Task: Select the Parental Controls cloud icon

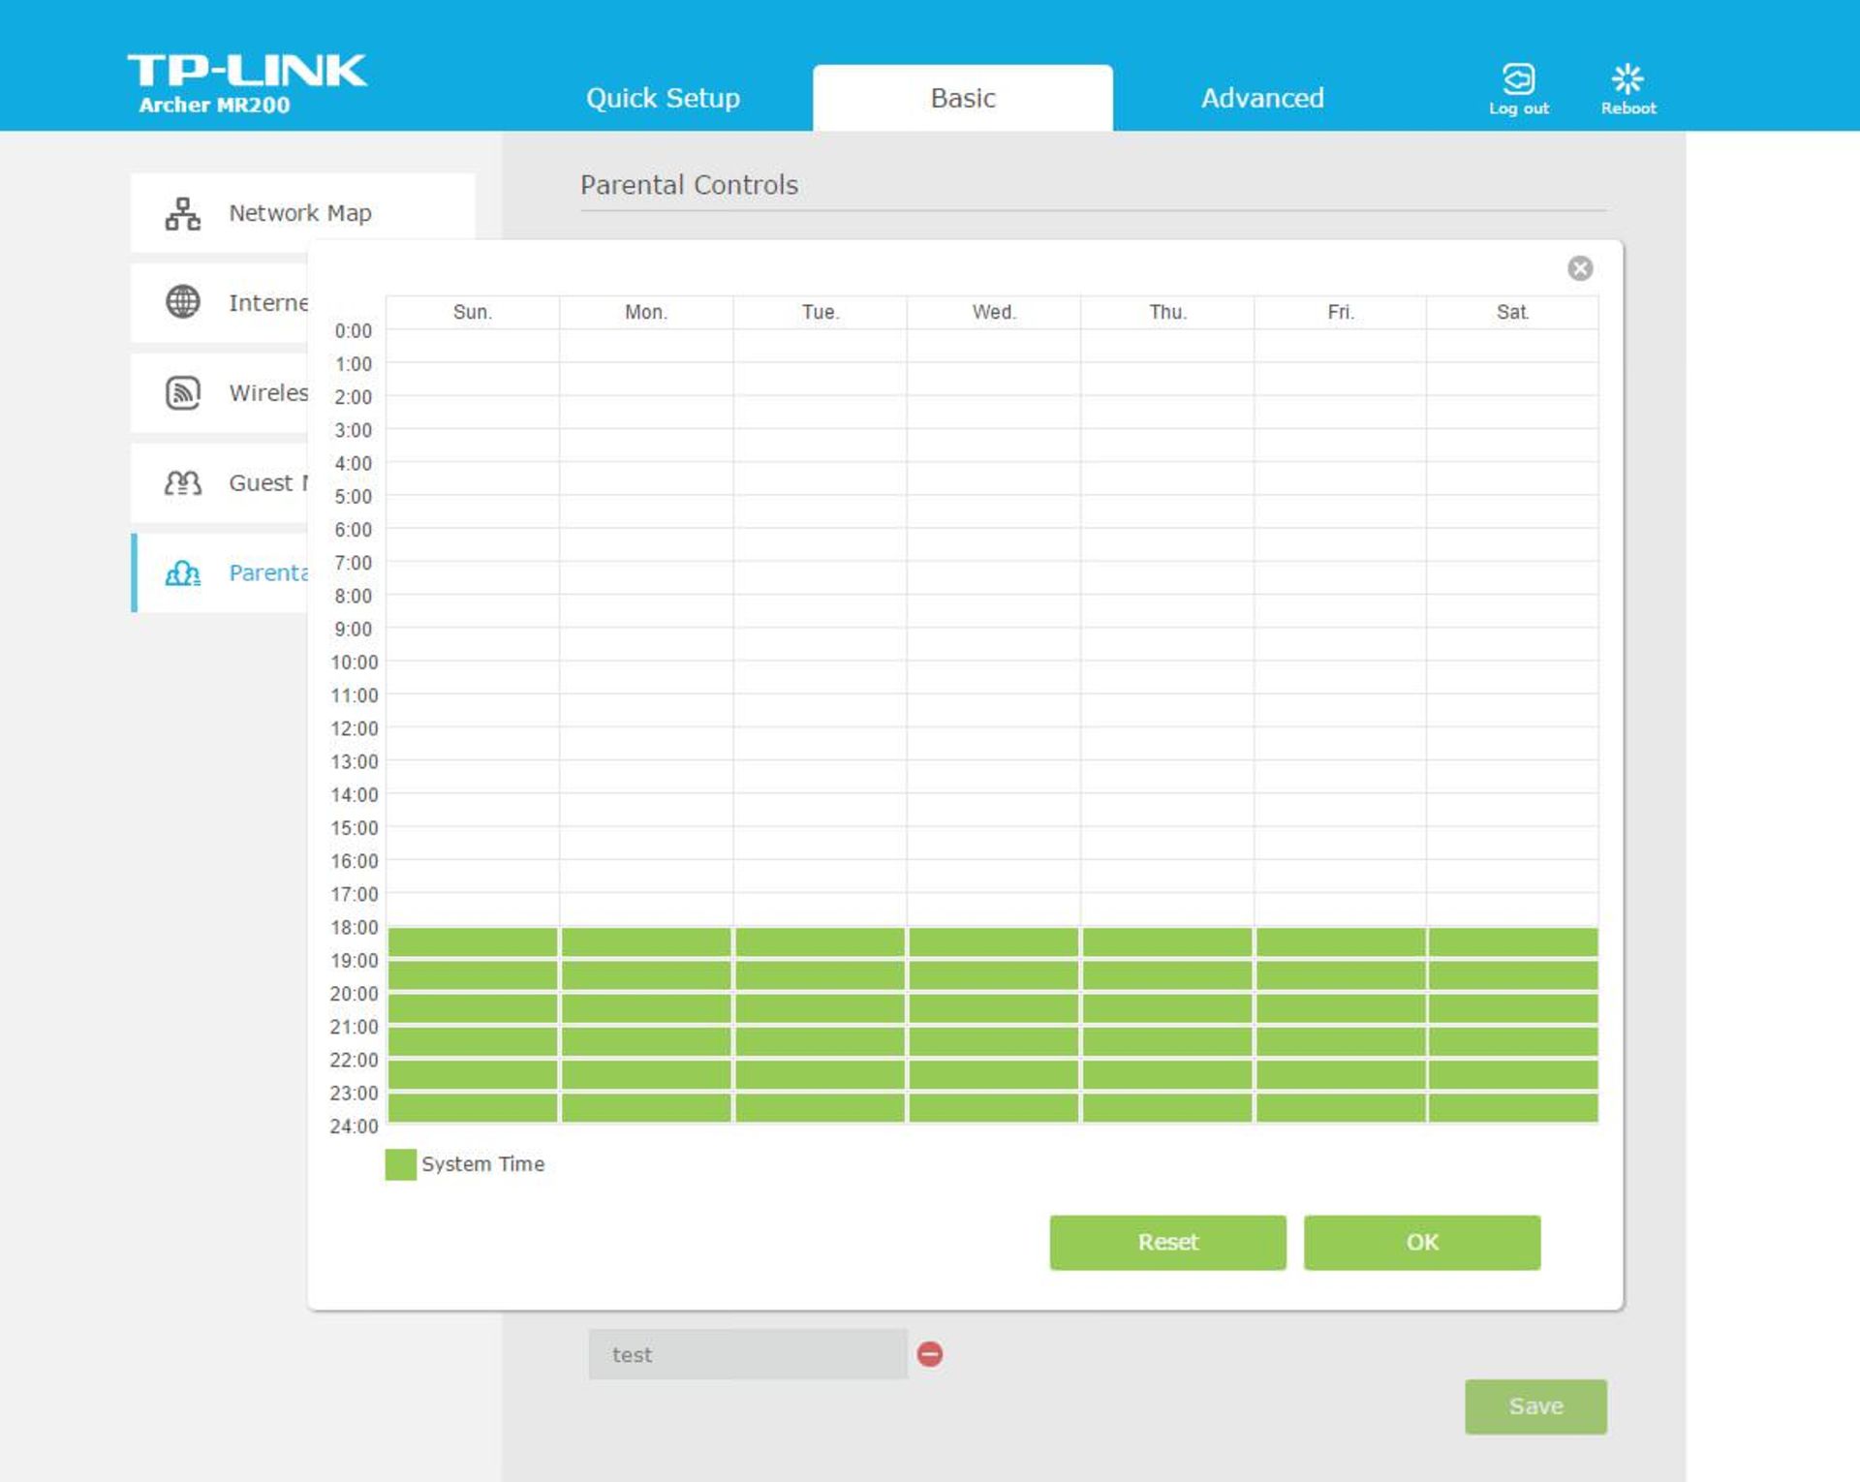Action: click(x=182, y=573)
